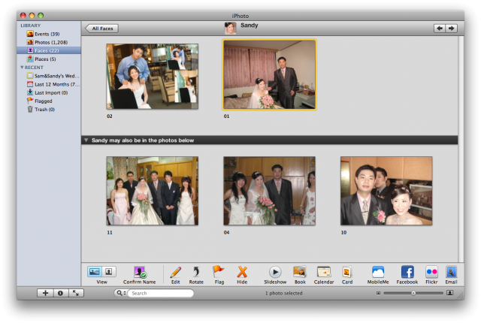481x323 pixels.
Task: Go to the next face with right arrow
Action: point(451,29)
